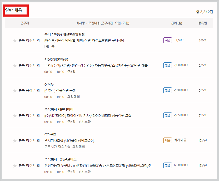
Task: Click the 월급 badge beside 6,500,000
Action: 168,165
